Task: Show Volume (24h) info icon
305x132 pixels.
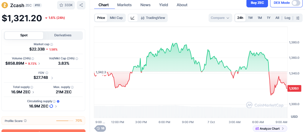Action: click(x=33, y=58)
